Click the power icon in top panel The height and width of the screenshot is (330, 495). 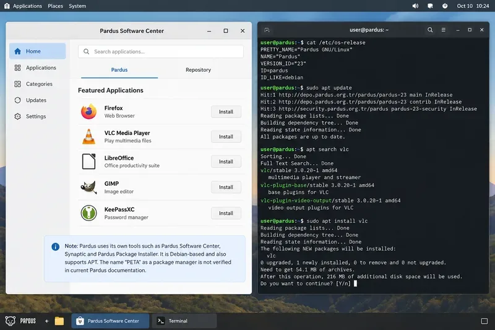pos(445,6)
